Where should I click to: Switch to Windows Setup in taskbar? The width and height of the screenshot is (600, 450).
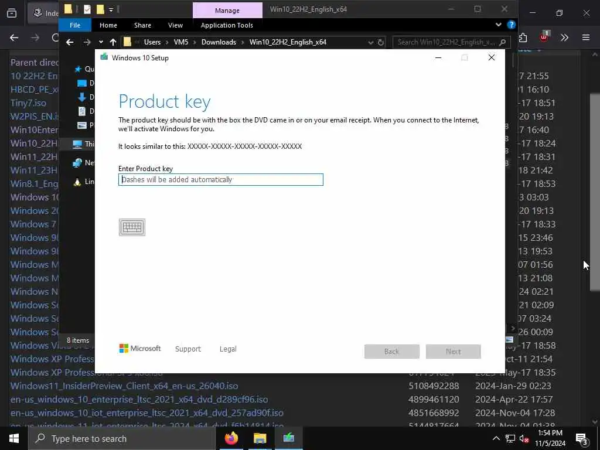289,438
